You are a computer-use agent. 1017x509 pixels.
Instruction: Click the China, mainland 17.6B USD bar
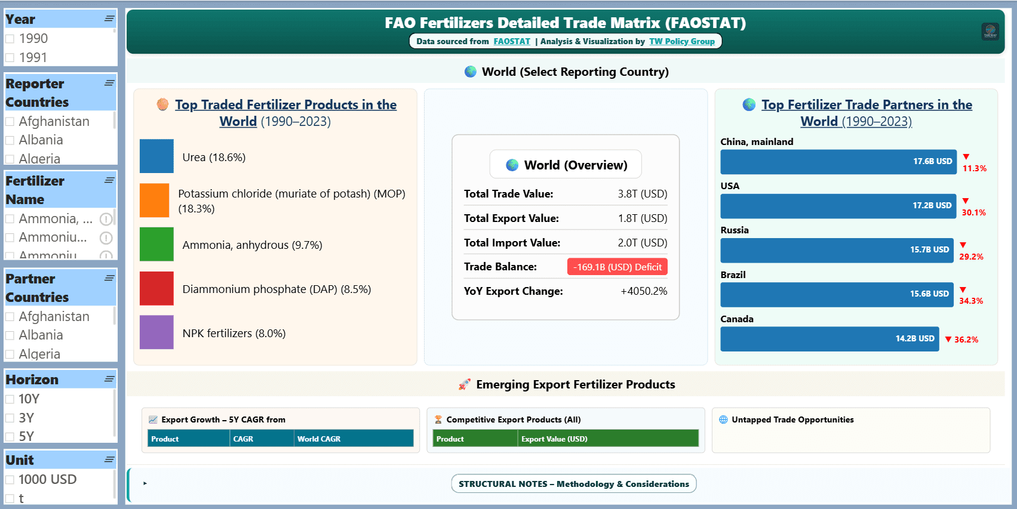838,162
